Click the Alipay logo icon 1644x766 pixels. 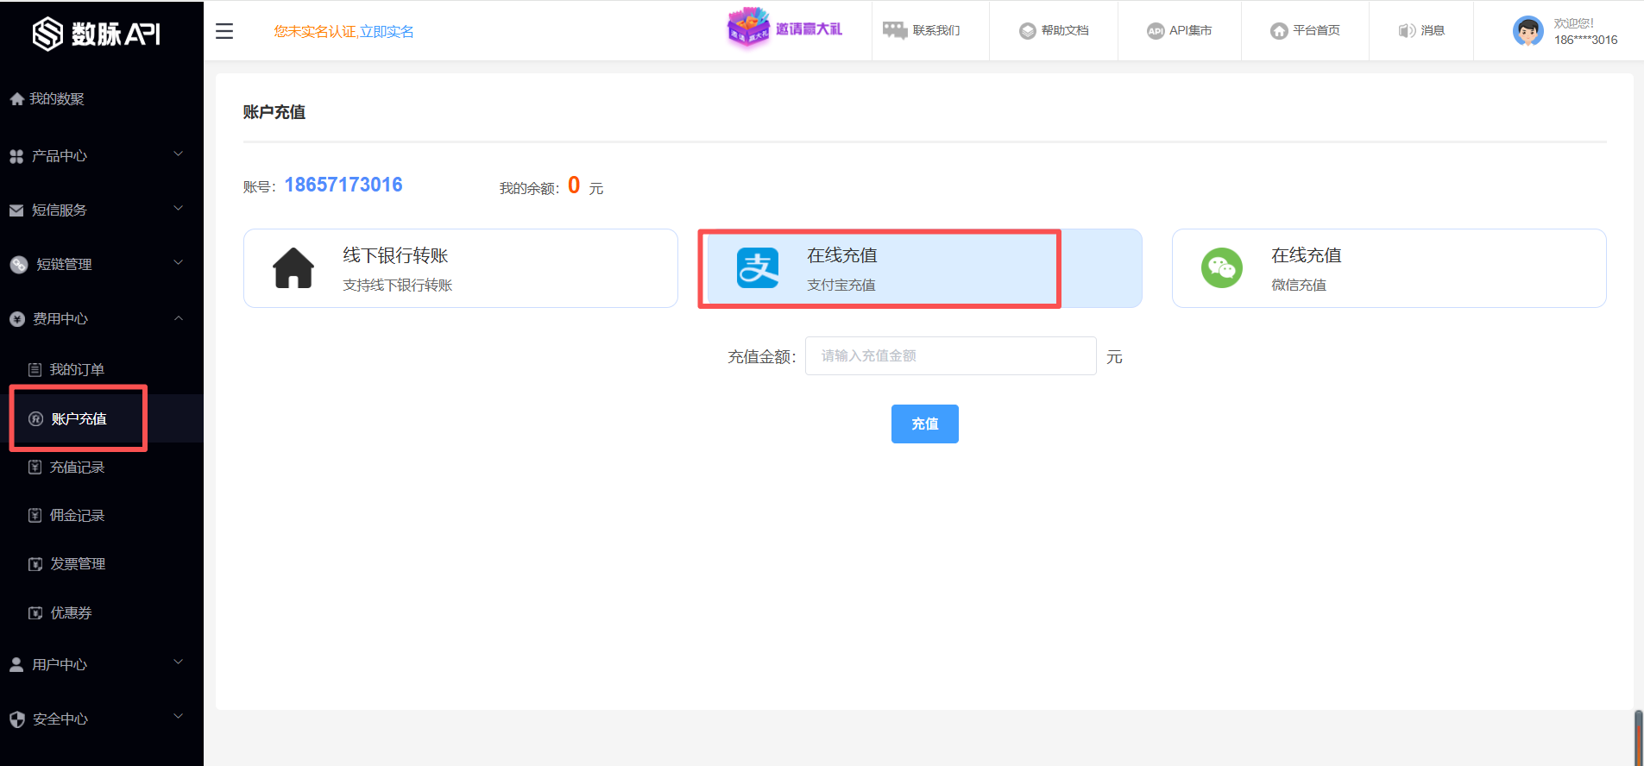click(758, 268)
